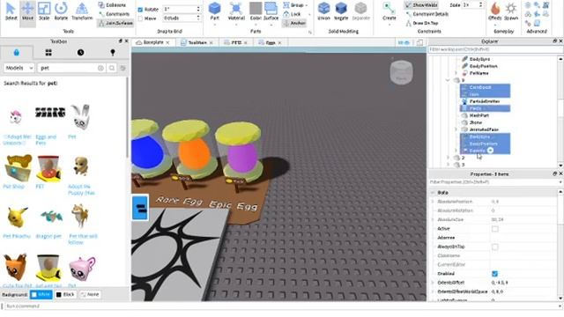Click the Union solid modeling icon

(324, 11)
